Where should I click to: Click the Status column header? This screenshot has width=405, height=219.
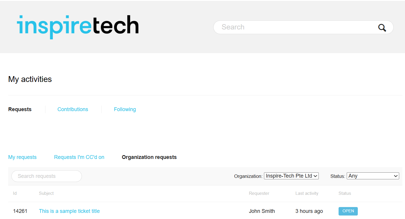click(345, 193)
